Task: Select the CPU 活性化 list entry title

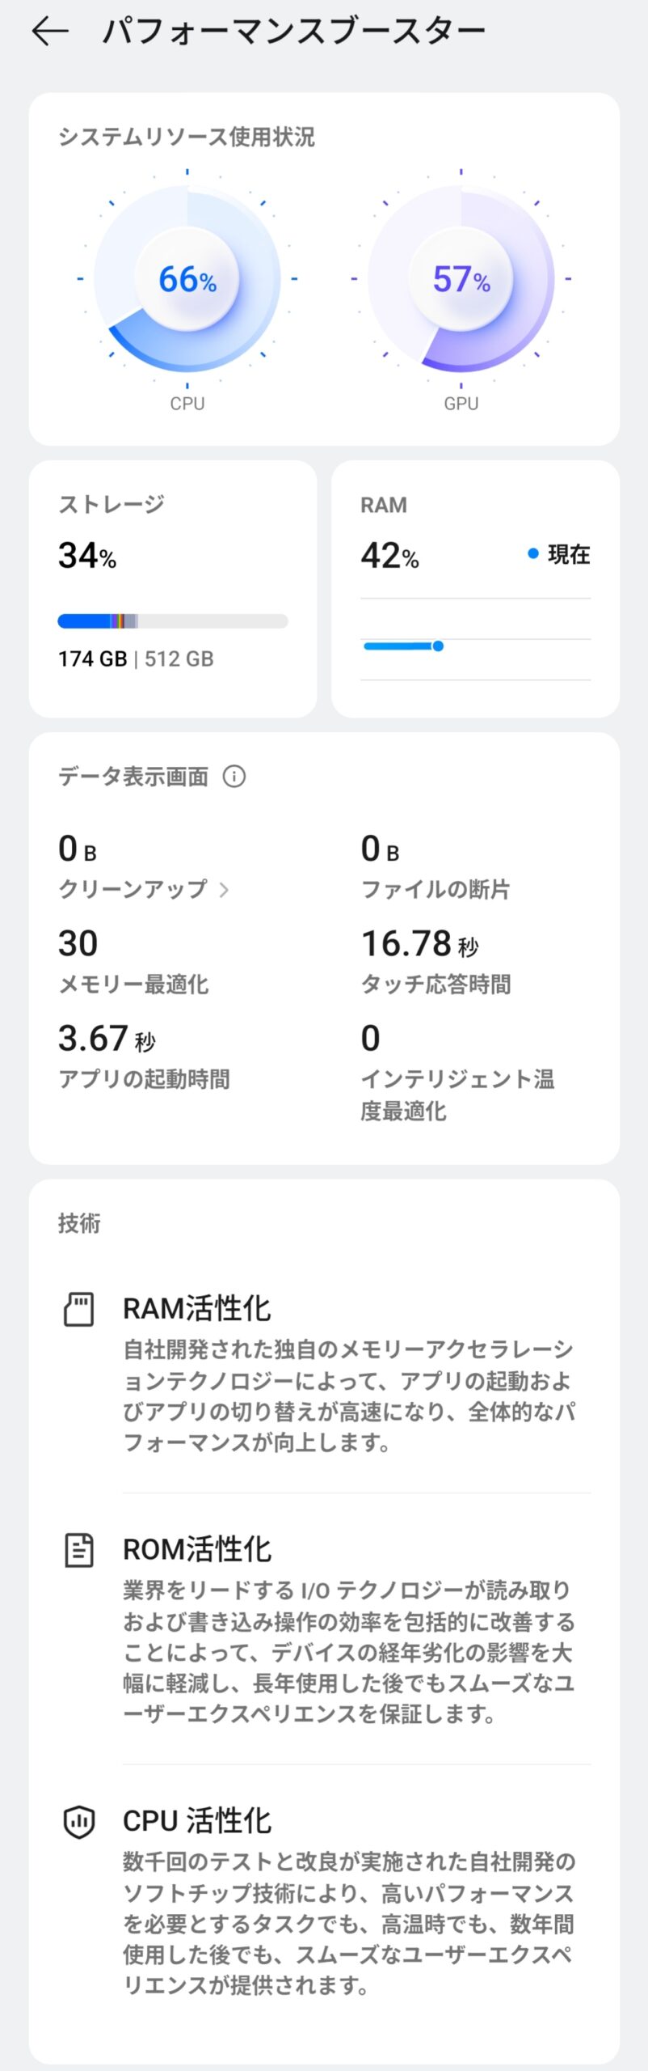Action: point(196,1821)
